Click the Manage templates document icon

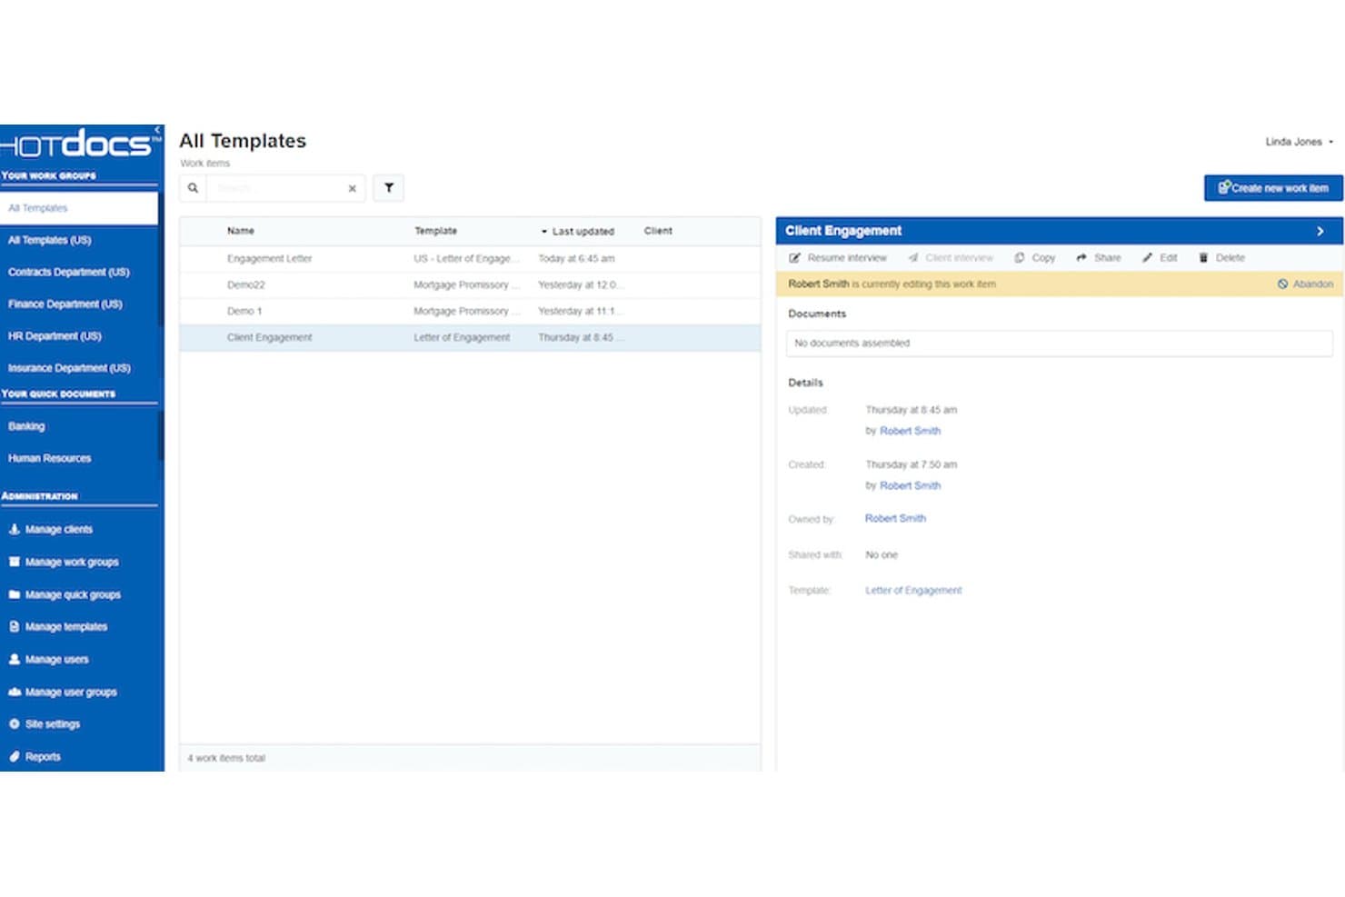click(x=15, y=626)
